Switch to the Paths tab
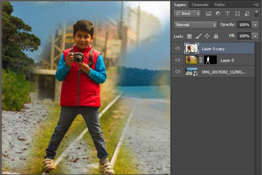The image size is (262, 175). (x=219, y=5)
